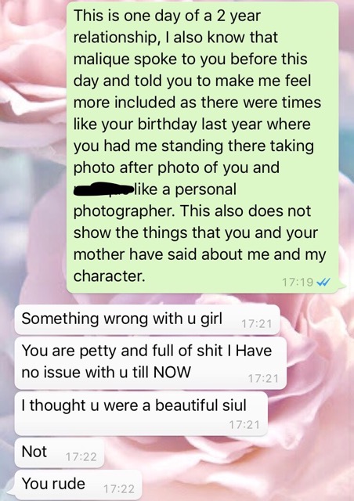Tap the 17:21 time beside "Something wrong" message
The height and width of the screenshot is (501, 354).
(x=256, y=324)
